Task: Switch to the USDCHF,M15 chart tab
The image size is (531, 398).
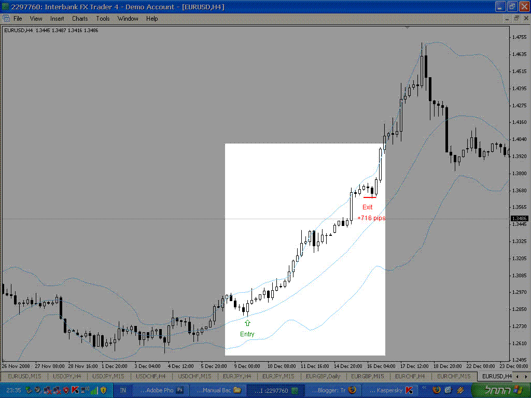Action: coord(194,376)
